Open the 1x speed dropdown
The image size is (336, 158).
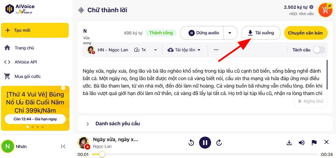(x=146, y=50)
